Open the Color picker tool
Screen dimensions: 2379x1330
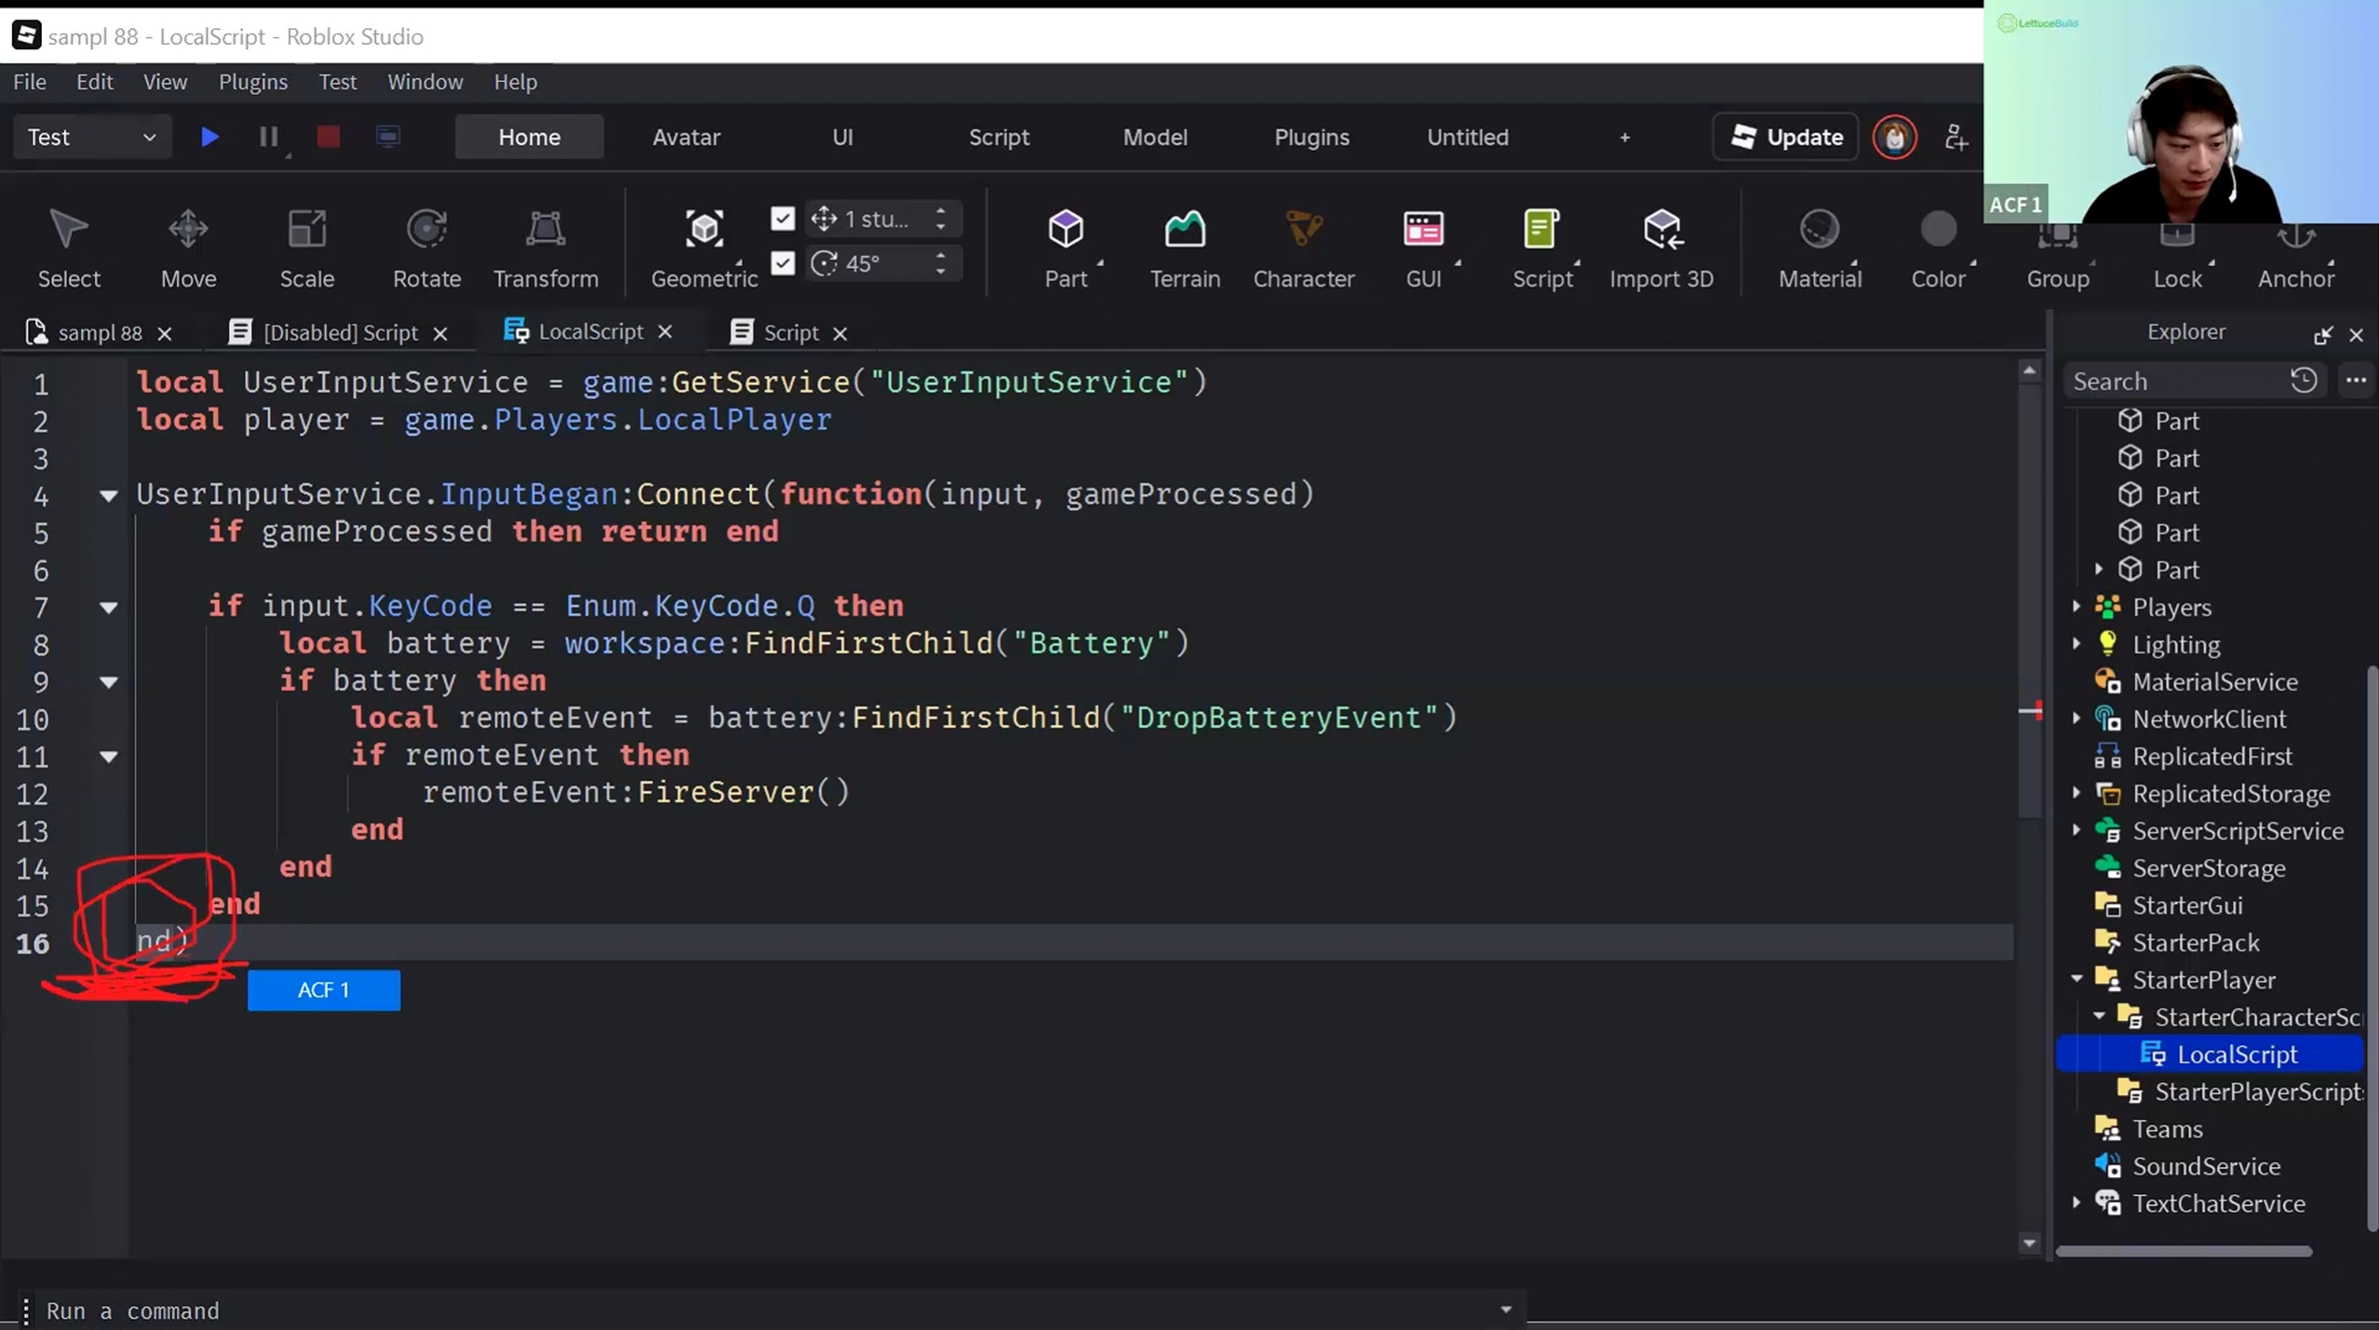tap(1939, 249)
